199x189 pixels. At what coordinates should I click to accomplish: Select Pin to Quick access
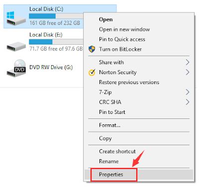(x=122, y=39)
